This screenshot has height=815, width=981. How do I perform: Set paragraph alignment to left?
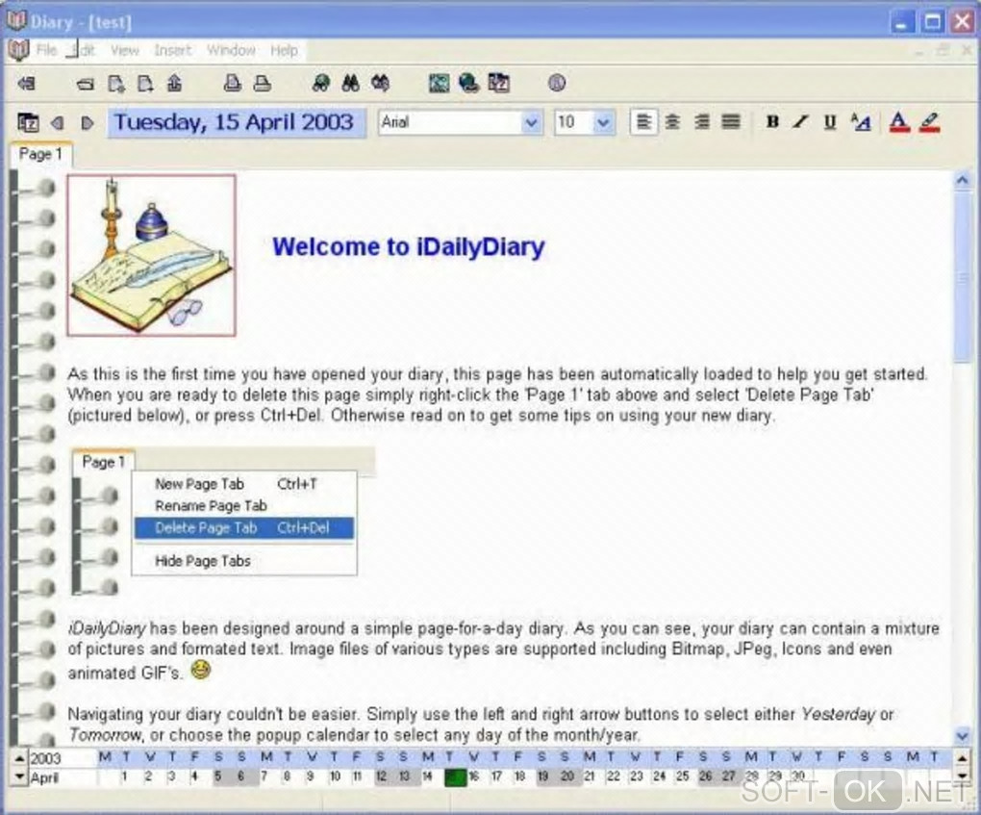pos(643,121)
